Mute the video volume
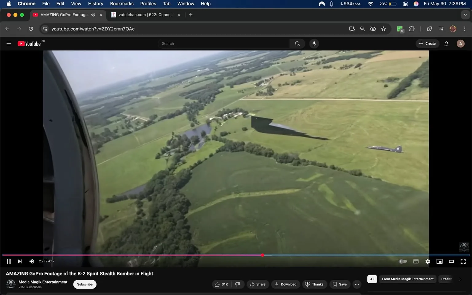 click(x=31, y=261)
